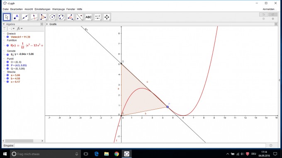Toggle visibility of function f(x)

(8, 45)
